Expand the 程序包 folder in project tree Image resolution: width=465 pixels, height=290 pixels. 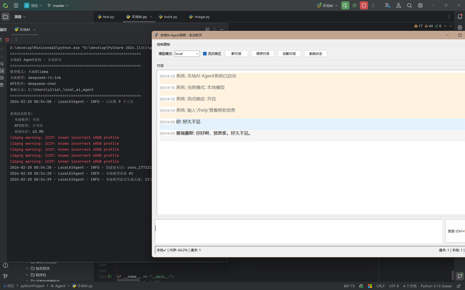27,275
